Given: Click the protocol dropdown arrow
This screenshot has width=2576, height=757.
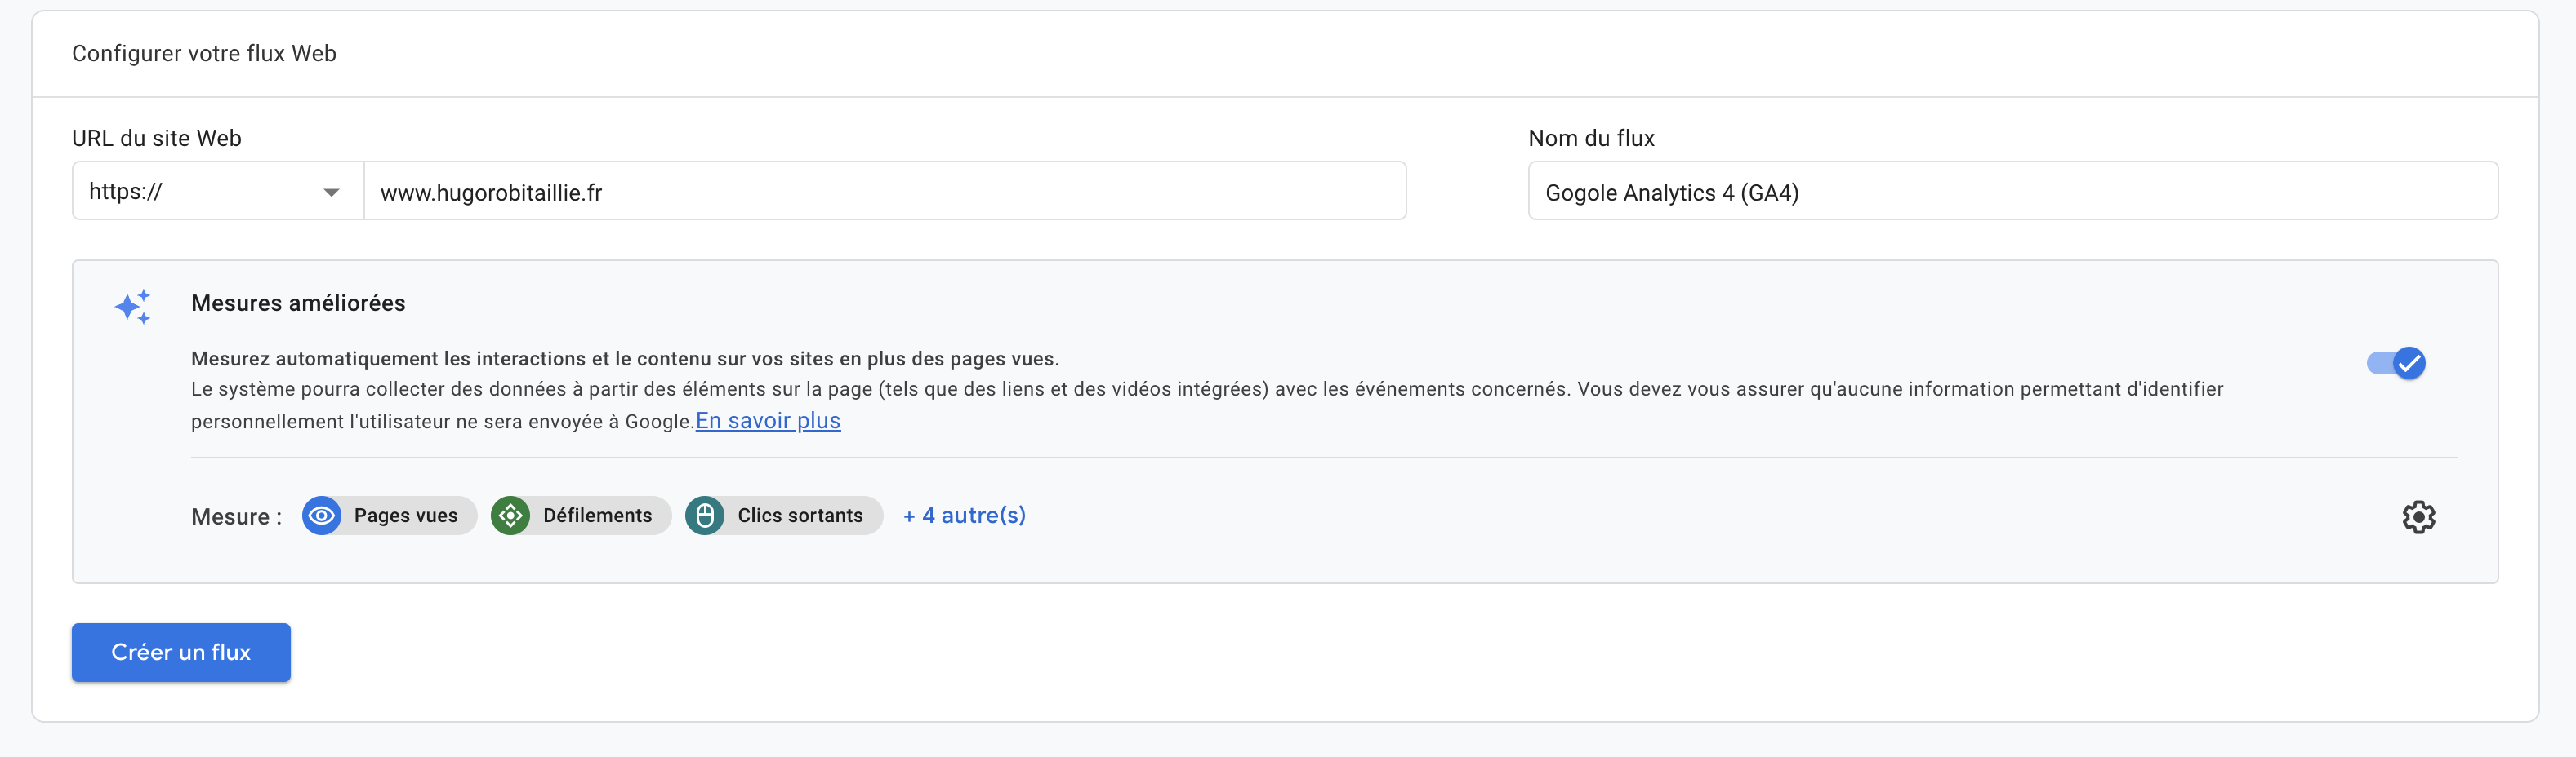Looking at the screenshot, I should pos(331,193).
